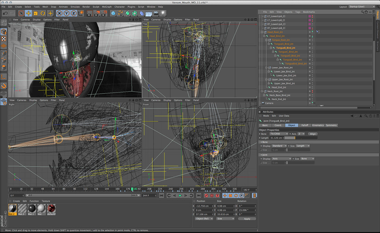Open the Edit Render Settings icon
Image resolution: width=380 pixels, height=233 pixels.
click(x=104, y=13)
